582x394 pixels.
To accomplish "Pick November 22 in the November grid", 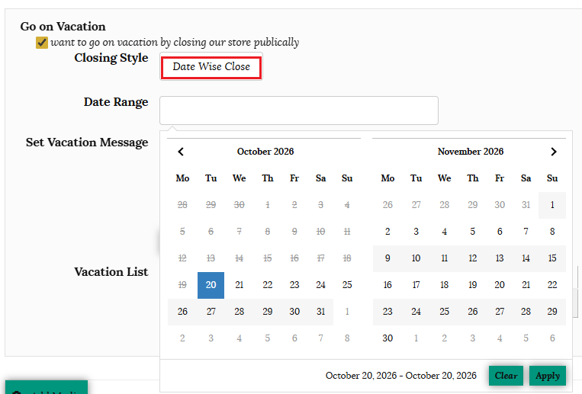I will (552, 285).
